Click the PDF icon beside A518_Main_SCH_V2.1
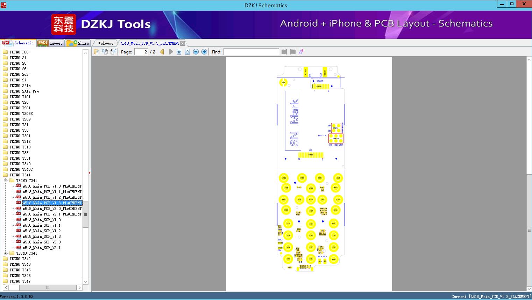The width and height of the screenshot is (532, 300). tap(18, 247)
